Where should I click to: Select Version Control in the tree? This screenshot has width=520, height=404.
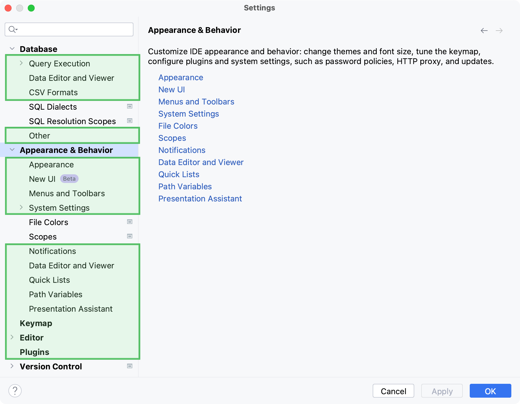(51, 366)
